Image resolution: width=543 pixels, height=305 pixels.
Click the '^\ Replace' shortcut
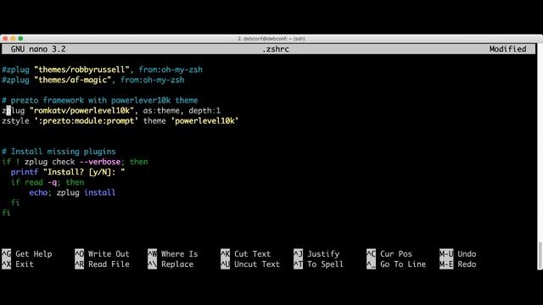[x=171, y=264]
